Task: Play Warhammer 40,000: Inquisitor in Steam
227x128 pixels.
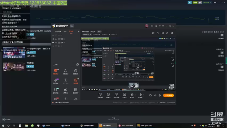Action: [30, 34]
